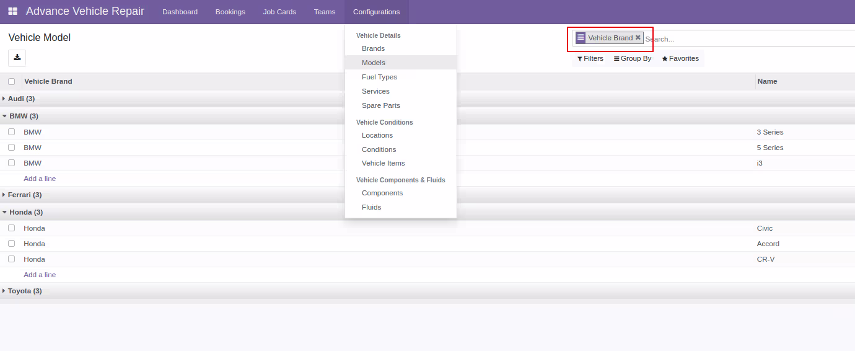The image size is (855, 351).
Task: Select Spare Parts menu entry
Action: pos(401,105)
